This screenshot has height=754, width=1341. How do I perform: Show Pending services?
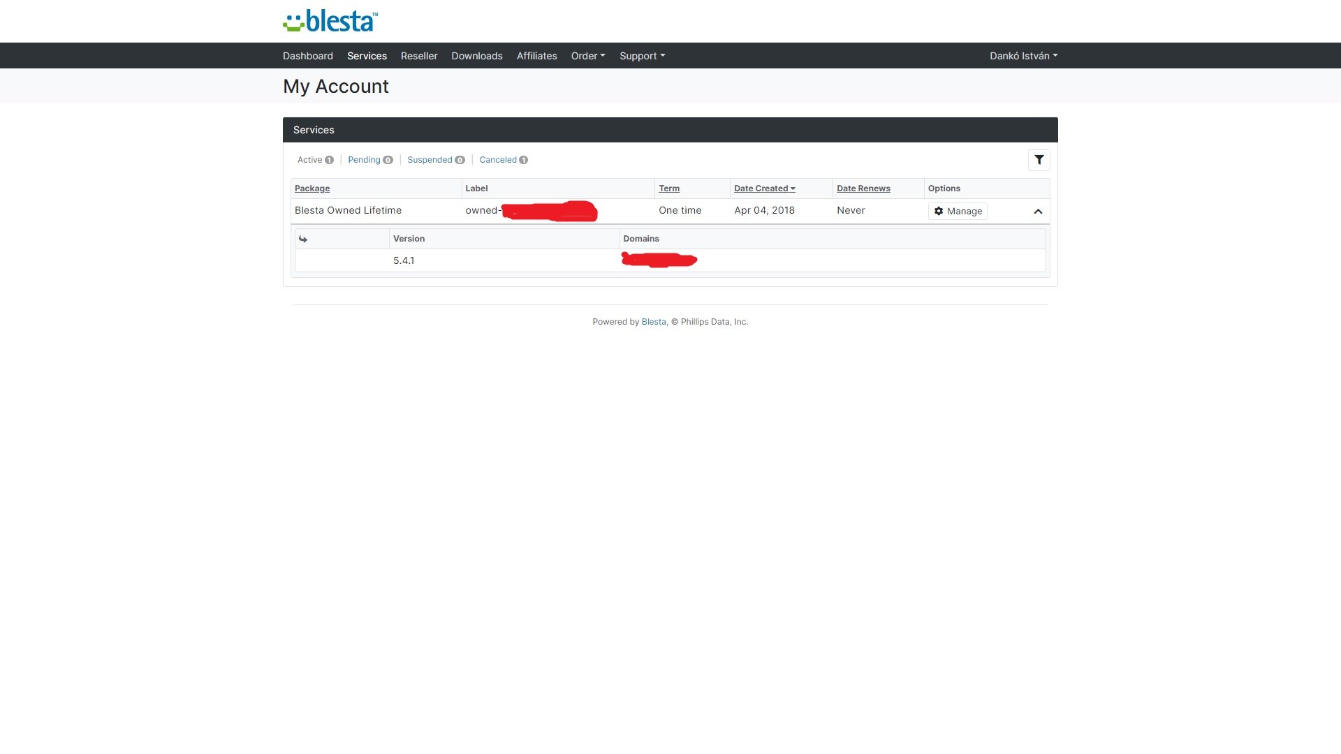pyautogui.click(x=370, y=160)
